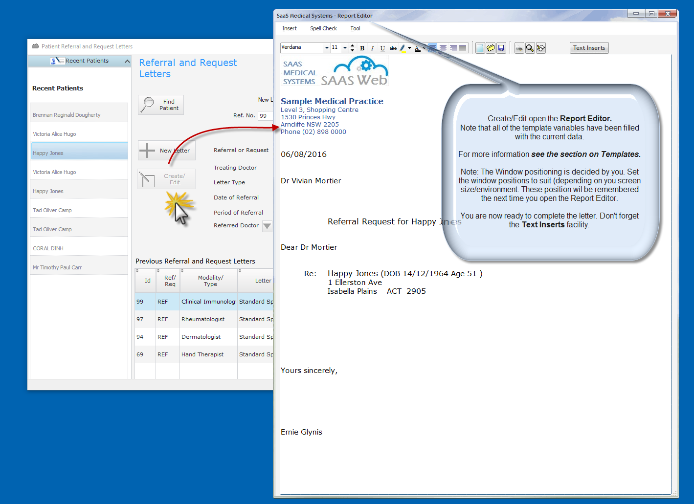The image size is (694, 504).
Task: Click the Ref. No. input field
Action: [x=265, y=116]
